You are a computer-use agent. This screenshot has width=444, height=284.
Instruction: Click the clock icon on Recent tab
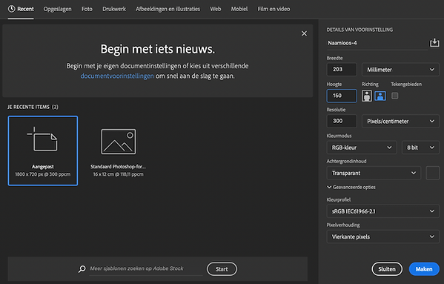point(11,9)
